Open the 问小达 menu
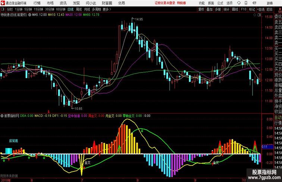This screenshot has height=182, width=282. coord(91,3)
